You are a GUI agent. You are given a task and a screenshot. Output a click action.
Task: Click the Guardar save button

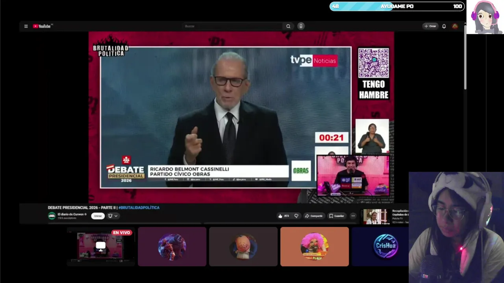pos(337,216)
